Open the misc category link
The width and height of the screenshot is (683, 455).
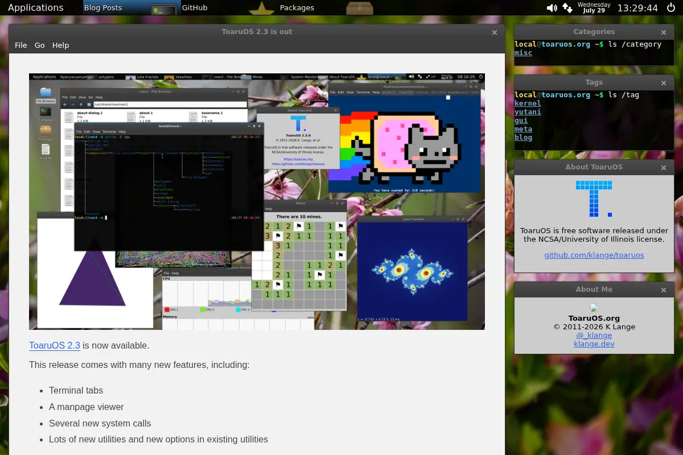coord(523,53)
